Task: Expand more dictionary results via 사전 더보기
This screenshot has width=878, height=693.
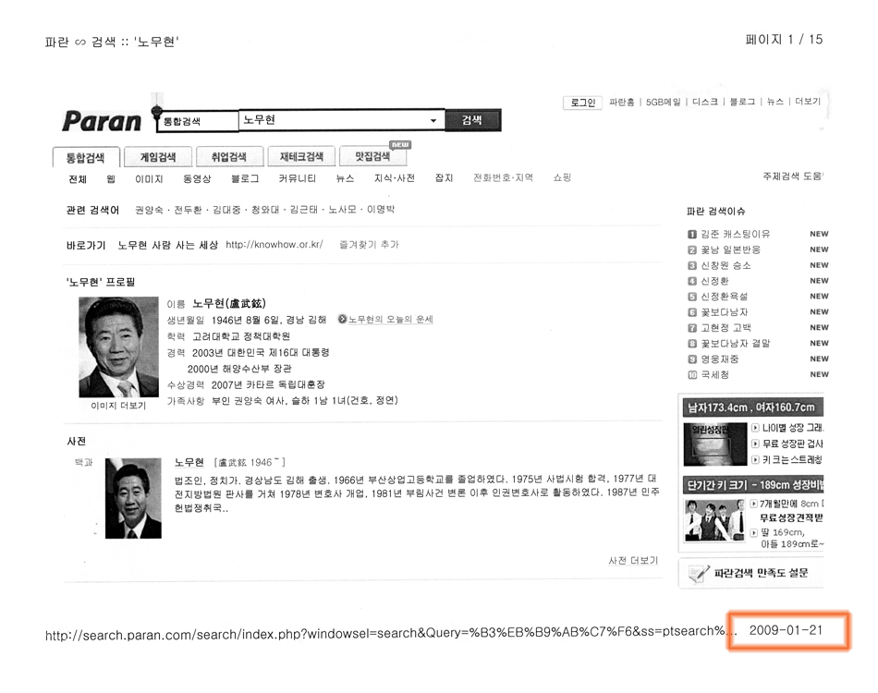Action: [x=633, y=561]
